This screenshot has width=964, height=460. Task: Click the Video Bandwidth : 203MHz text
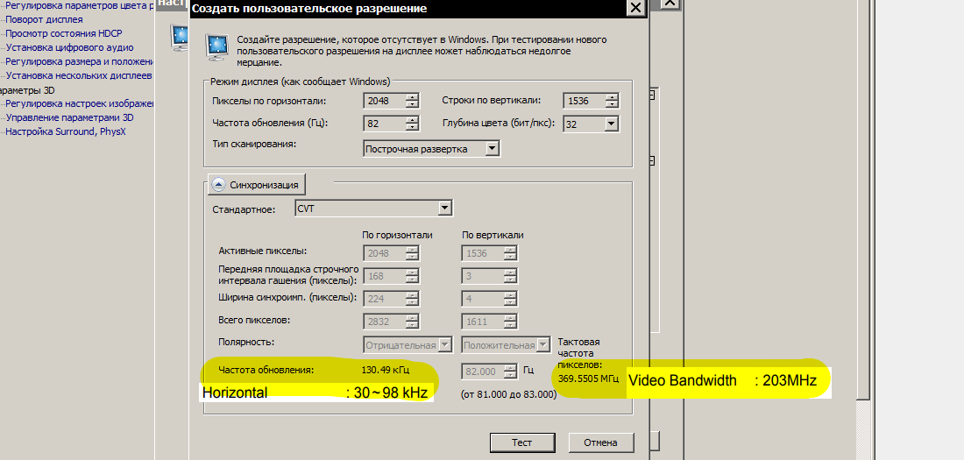click(722, 380)
